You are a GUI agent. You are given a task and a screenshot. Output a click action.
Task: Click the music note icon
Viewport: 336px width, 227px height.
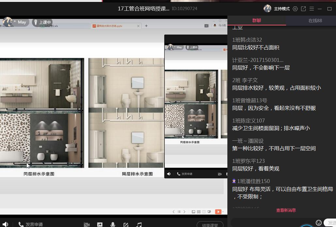click(139, 224)
